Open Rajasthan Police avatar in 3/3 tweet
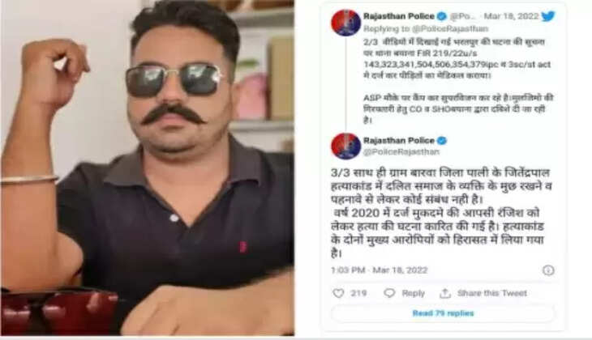The width and height of the screenshot is (592, 340). [x=345, y=146]
